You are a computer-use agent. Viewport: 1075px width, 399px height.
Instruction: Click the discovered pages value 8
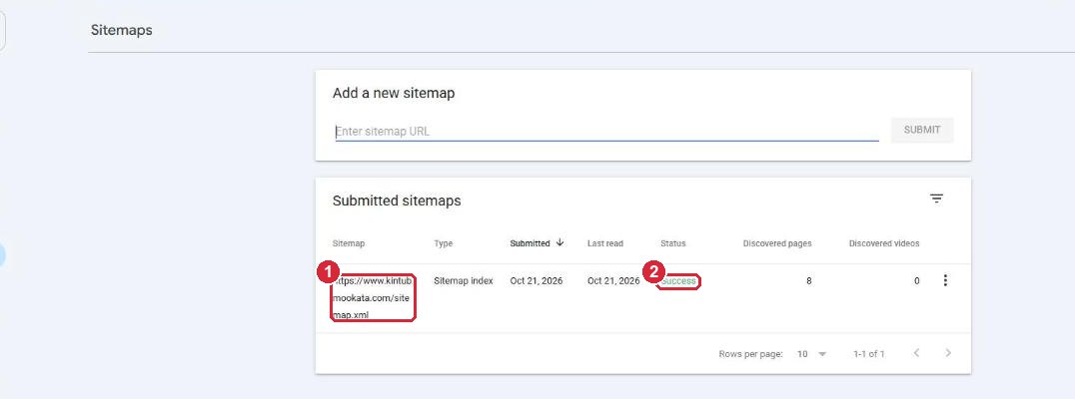(x=809, y=281)
